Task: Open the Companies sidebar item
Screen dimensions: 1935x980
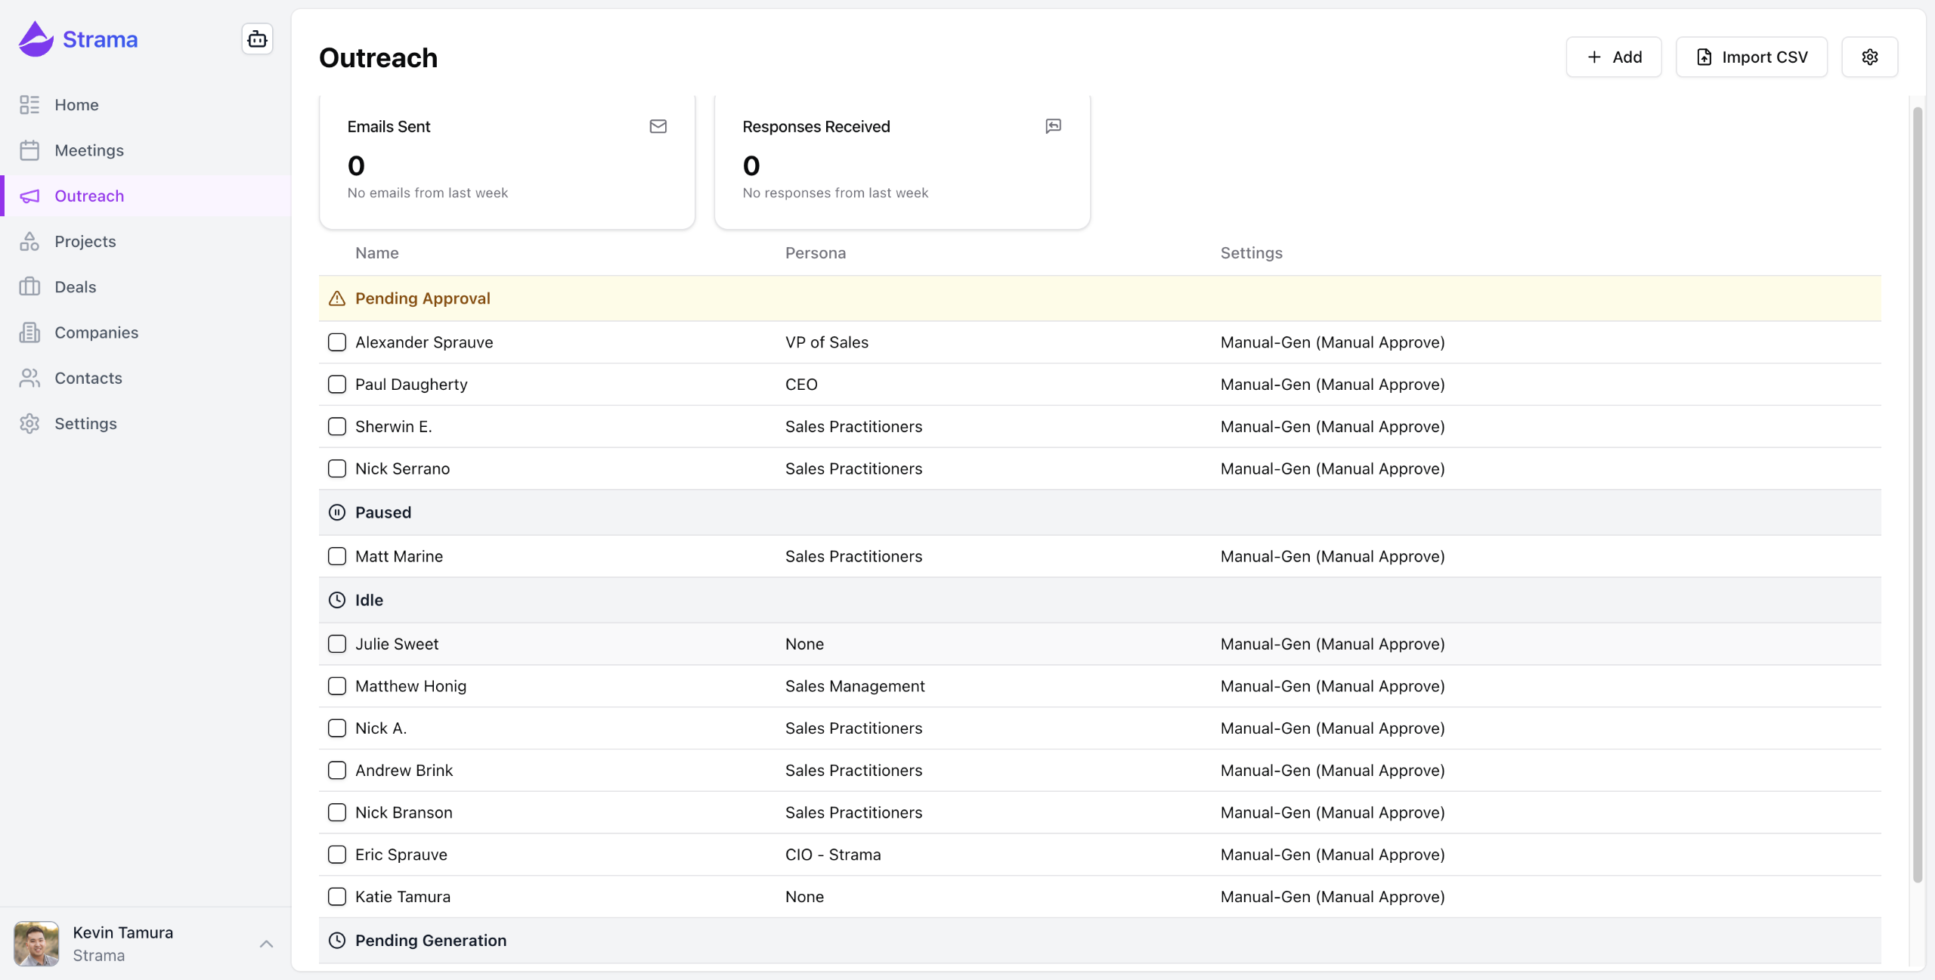Action: [x=96, y=332]
